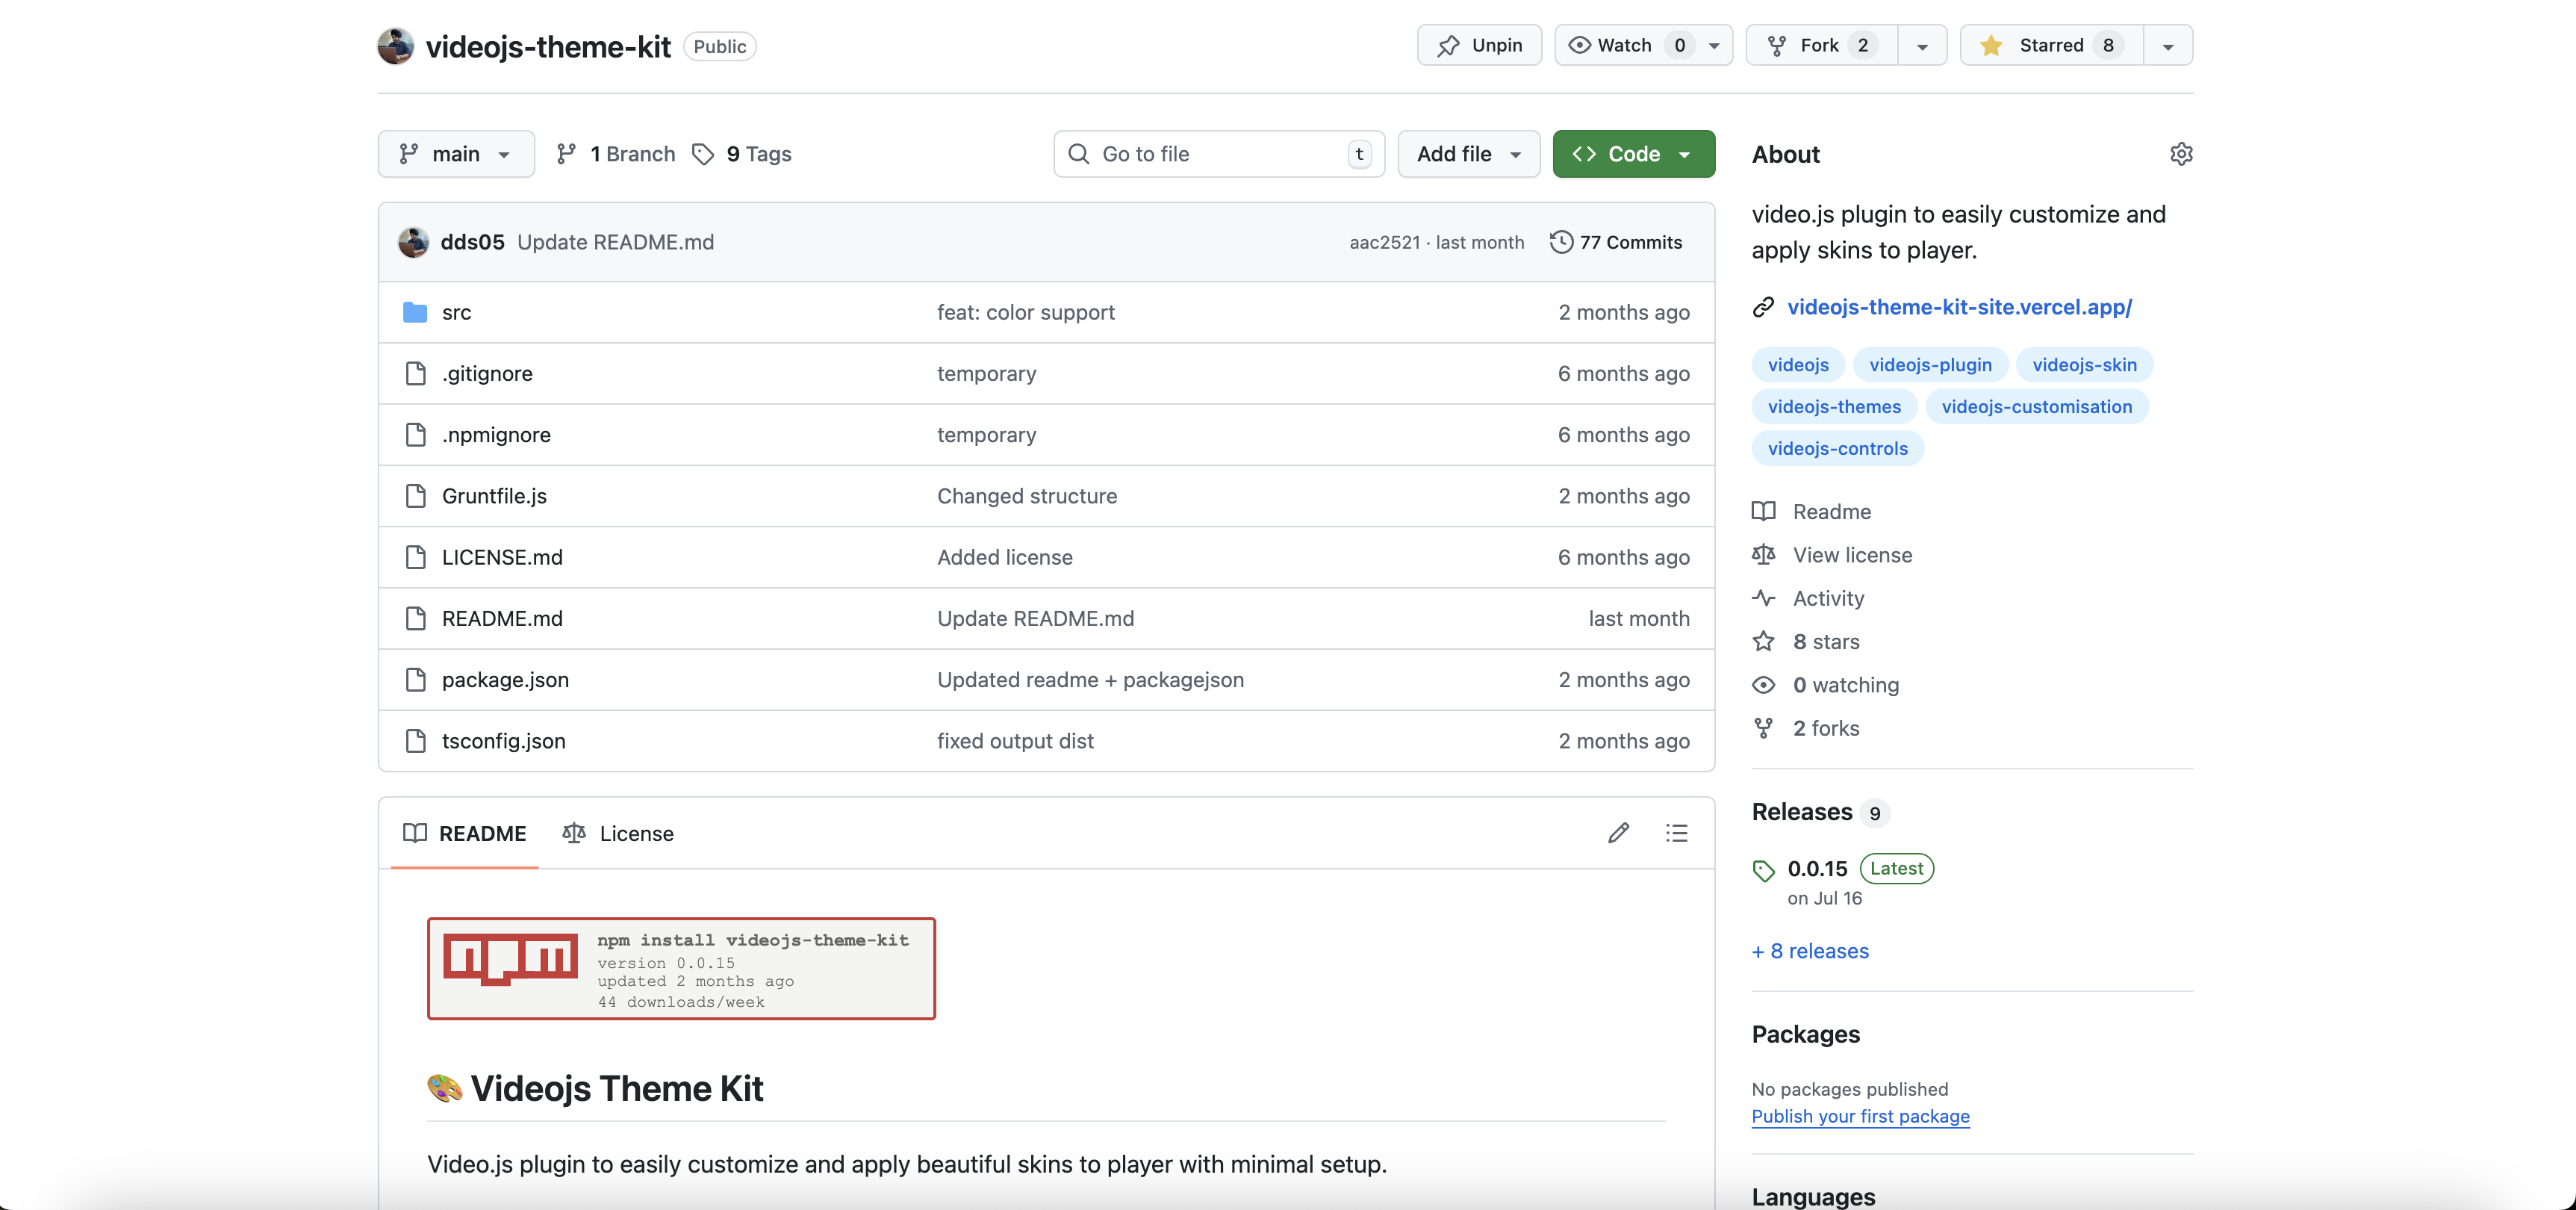The height and width of the screenshot is (1210, 2576).
Task: Click the src folder icon
Action: pyautogui.click(x=415, y=312)
